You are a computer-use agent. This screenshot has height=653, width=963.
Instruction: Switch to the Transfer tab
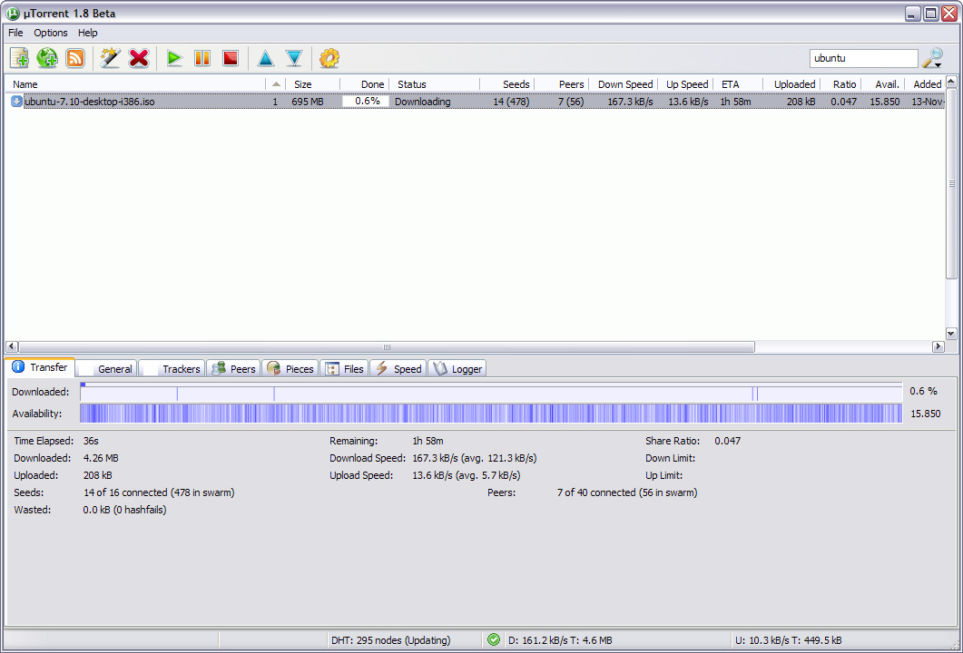[x=40, y=367]
